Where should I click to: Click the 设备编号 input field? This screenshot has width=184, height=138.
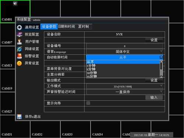(124, 46)
